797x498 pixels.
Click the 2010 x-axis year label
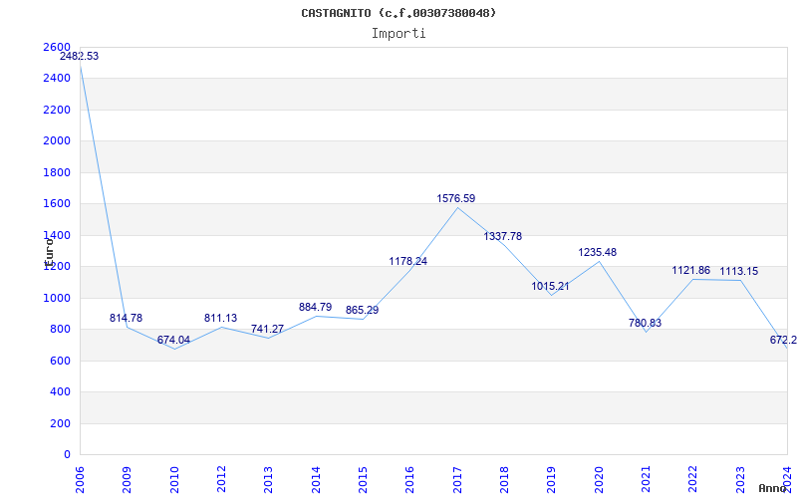pos(174,479)
